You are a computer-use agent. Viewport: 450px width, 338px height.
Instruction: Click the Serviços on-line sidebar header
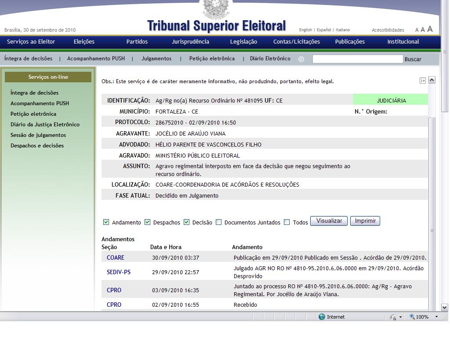[48, 77]
